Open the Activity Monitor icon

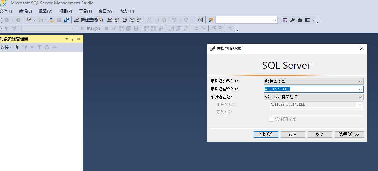[200, 20]
